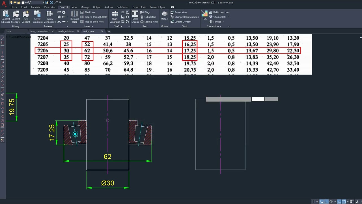Launch FEA calculation
This screenshot has width=362, height=204.
click(x=204, y=16)
